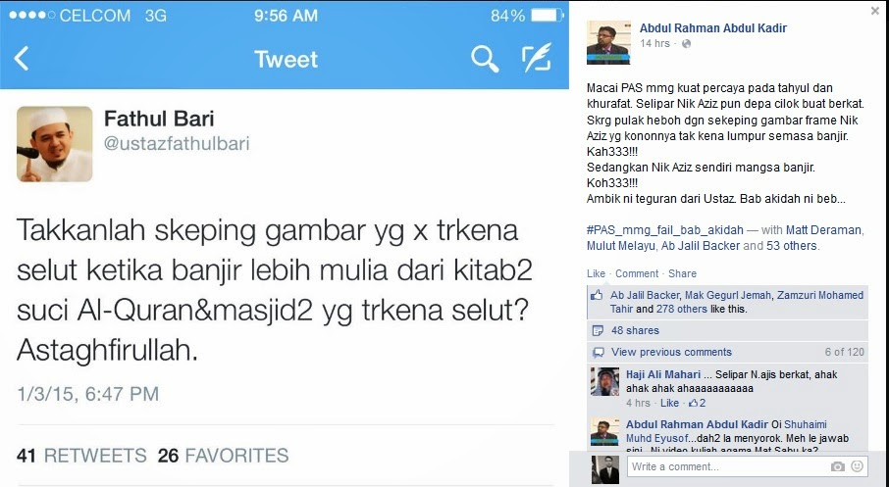Click the shares icon next to 48 shares
Viewport: 889px width, 487px height.
click(x=597, y=330)
